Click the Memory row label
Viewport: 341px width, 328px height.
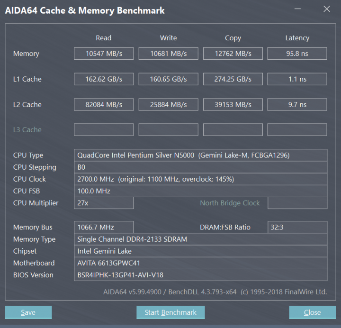click(x=26, y=54)
